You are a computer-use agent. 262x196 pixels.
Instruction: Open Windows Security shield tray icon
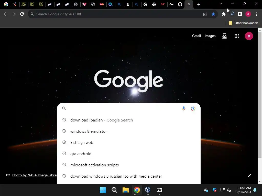click(214, 190)
